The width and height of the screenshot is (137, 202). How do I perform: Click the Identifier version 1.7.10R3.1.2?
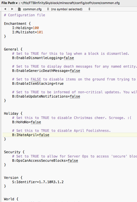[51, 182]
